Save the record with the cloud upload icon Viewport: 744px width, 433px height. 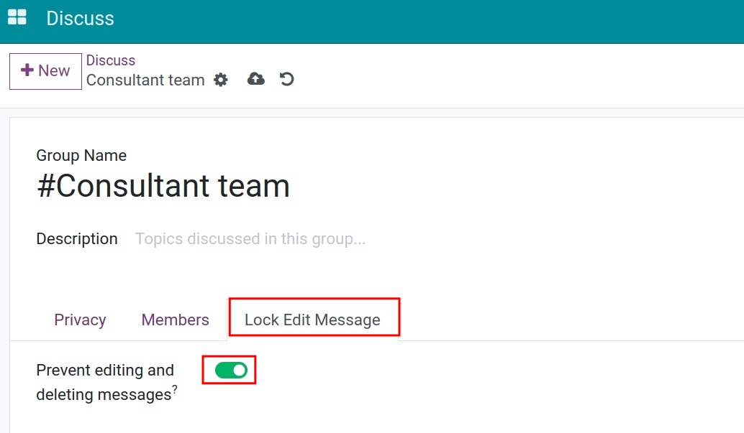click(x=255, y=79)
